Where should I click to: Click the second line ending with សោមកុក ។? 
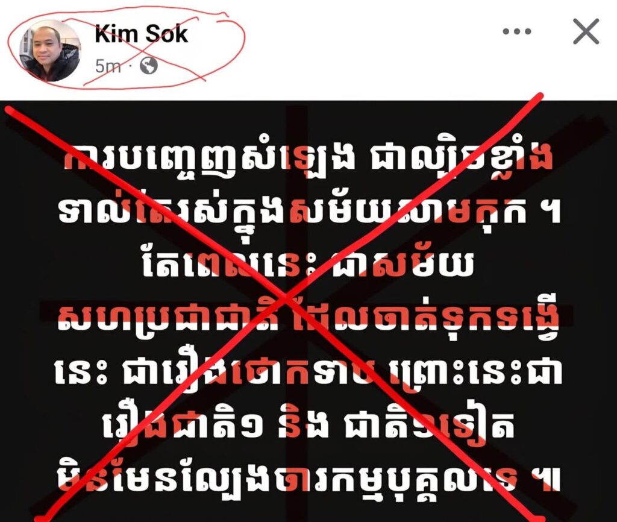(x=309, y=215)
